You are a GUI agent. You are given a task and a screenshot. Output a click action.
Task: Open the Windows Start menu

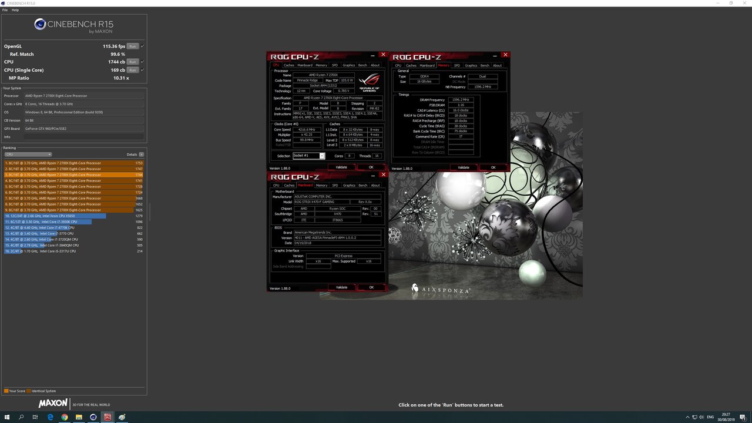point(7,417)
